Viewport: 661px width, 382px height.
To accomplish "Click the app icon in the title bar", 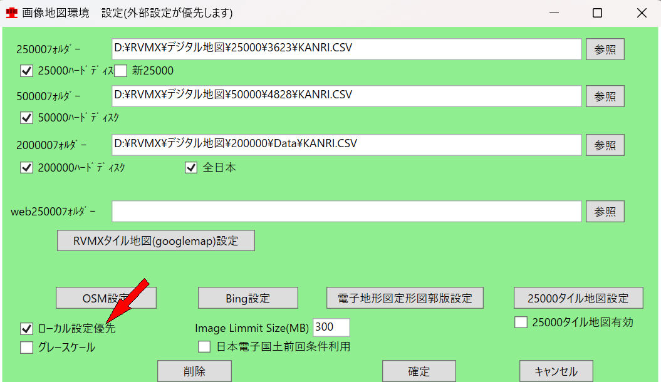I will click(11, 13).
